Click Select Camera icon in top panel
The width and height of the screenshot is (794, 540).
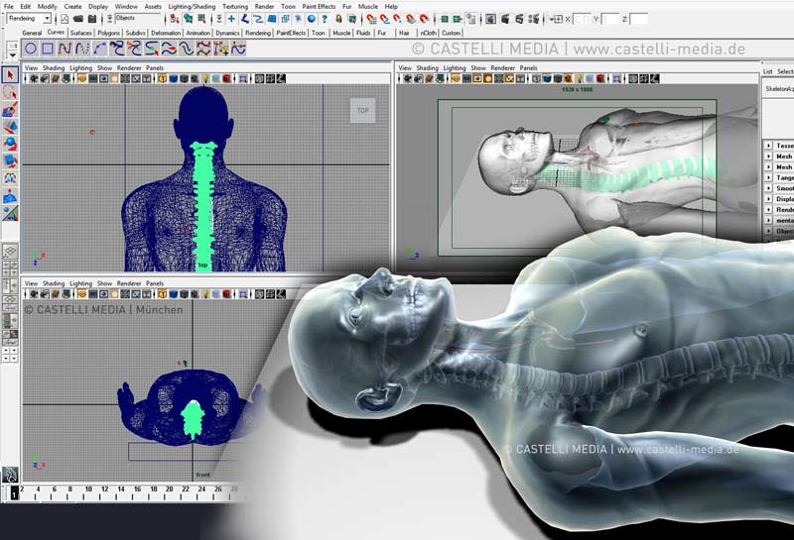coord(34,79)
